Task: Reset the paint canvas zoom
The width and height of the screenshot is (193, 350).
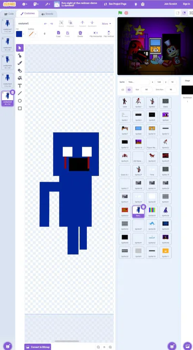Action: pyautogui.click(x=104, y=347)
